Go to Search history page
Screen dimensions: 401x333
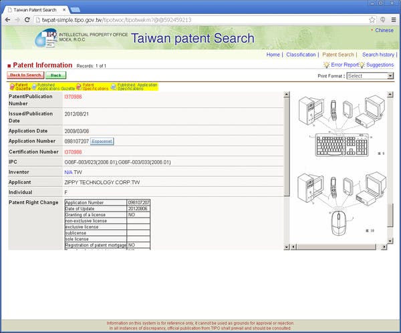pos(378,55)
